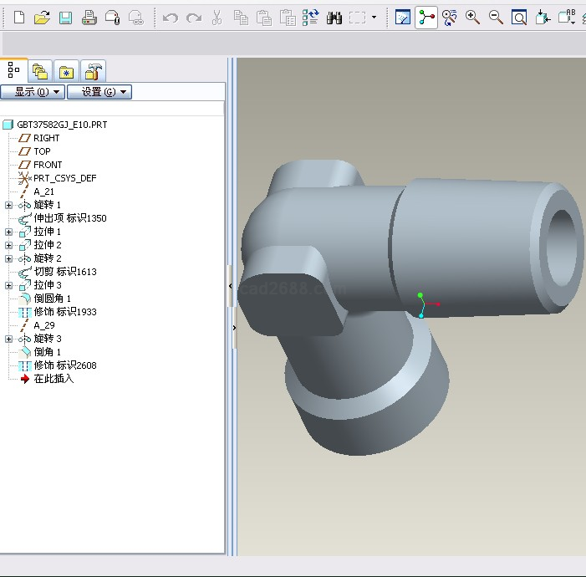Image resolution: width=586 pixels, height=577 pixels.
Task: Switch to the Favorites tab
Action: pyautogui.click(x=67, y=71)
